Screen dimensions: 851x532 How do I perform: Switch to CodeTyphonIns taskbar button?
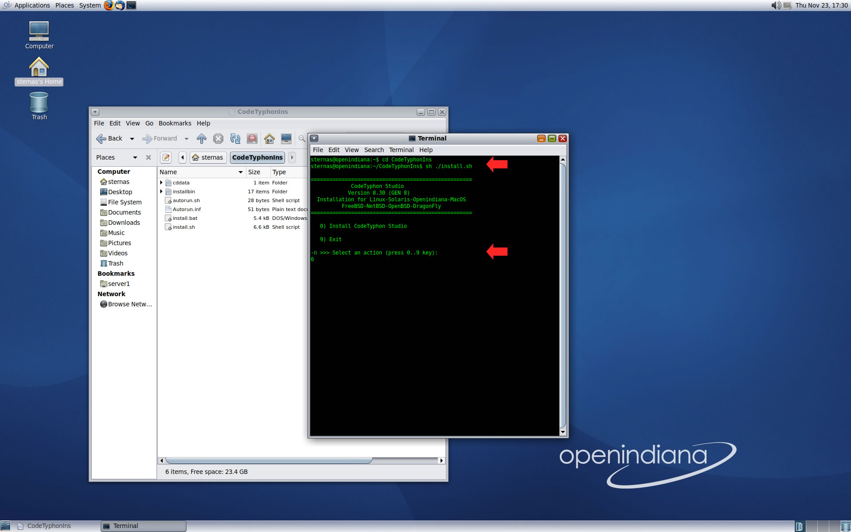coord(58,526)
